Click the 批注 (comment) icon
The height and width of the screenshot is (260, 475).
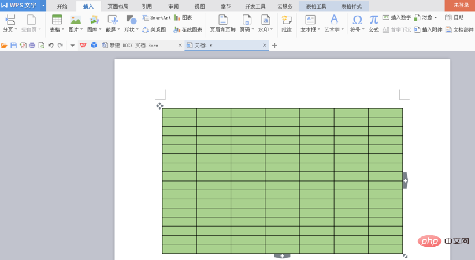tap(287, 20)
